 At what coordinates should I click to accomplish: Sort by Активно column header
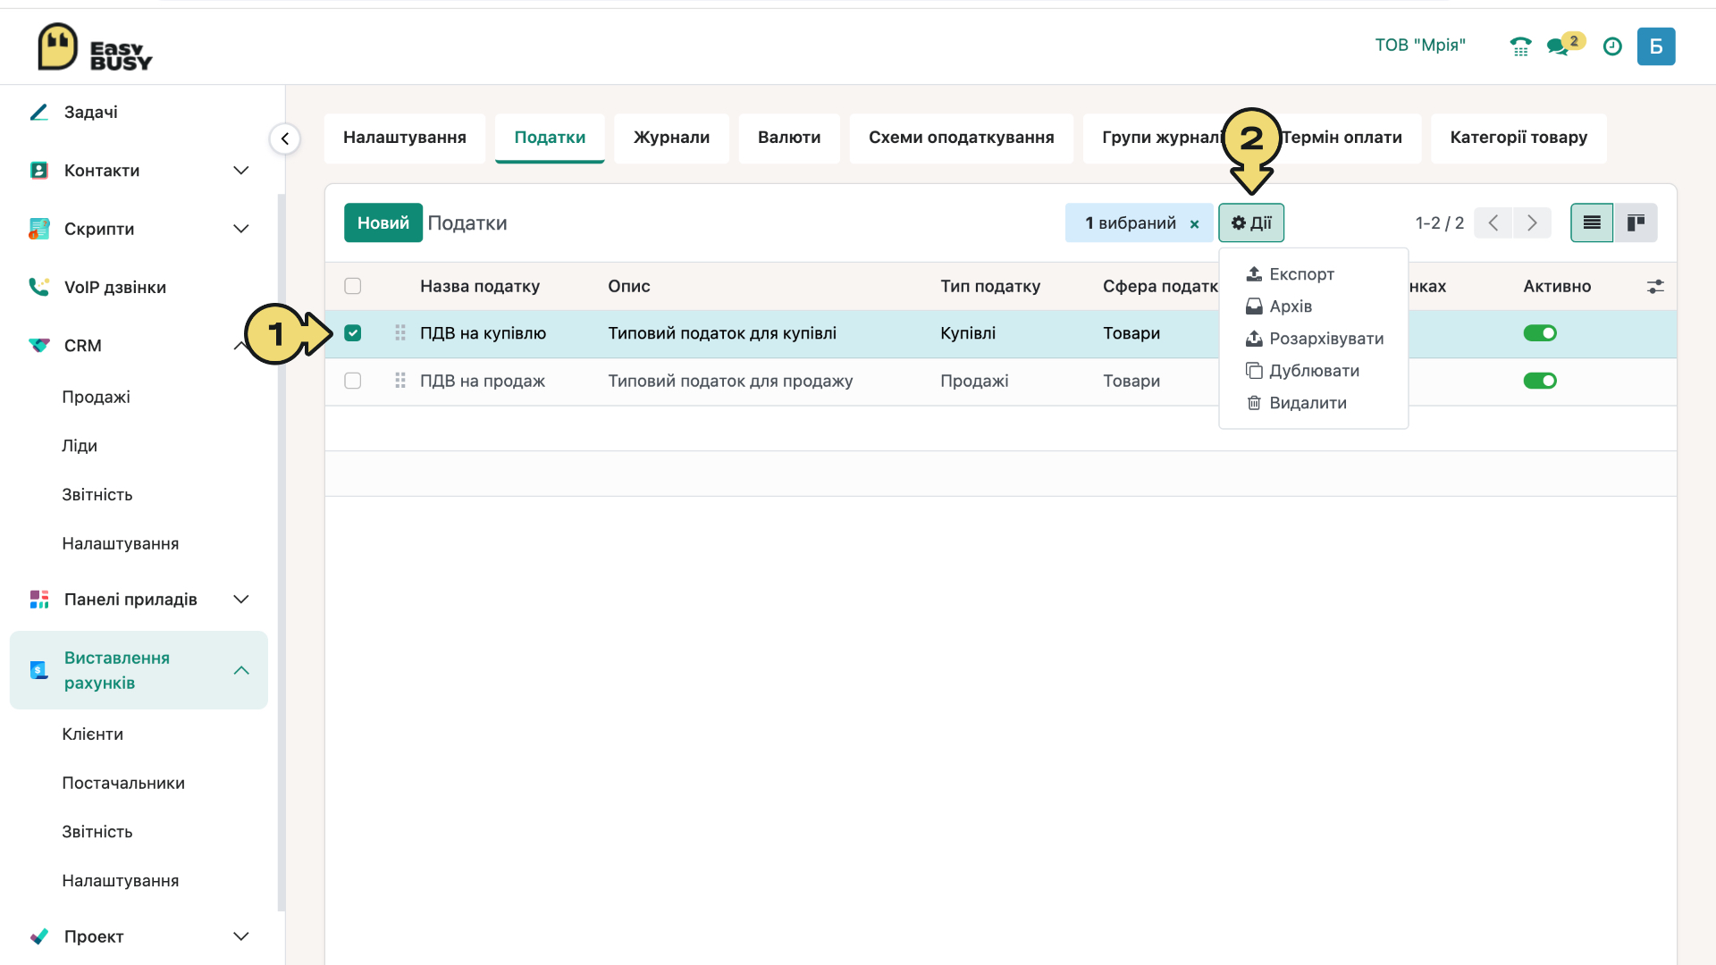(1557, 286)
